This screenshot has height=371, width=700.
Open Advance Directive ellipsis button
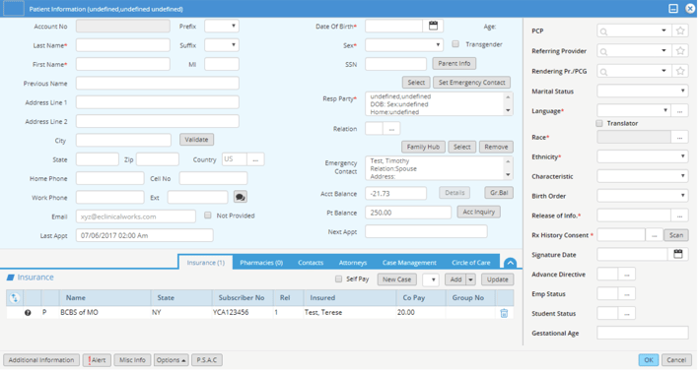(x=626, y=275)
